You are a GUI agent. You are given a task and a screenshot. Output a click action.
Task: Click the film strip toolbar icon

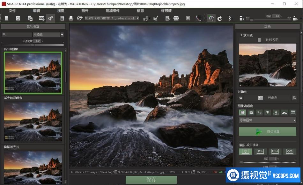(x=176, y=18)
